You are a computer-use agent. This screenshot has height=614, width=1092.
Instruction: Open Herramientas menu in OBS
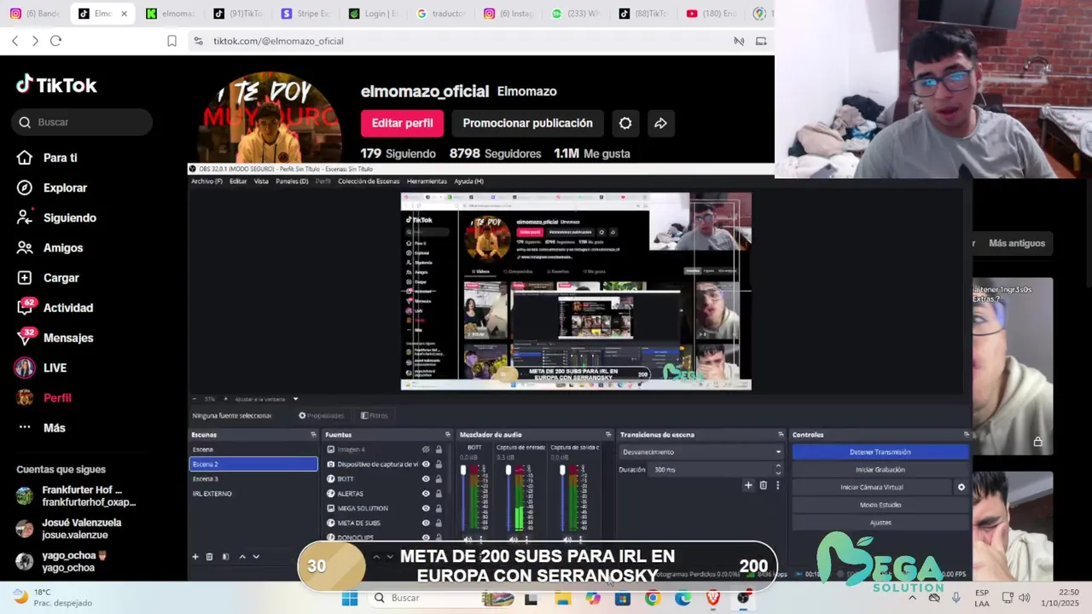(x=427, y=181)
